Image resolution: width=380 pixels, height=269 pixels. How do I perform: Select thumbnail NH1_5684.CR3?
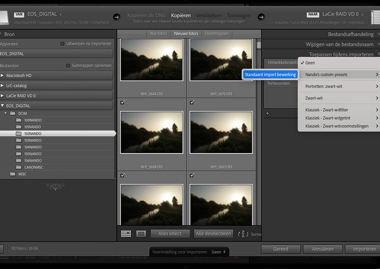coord(152,60)
